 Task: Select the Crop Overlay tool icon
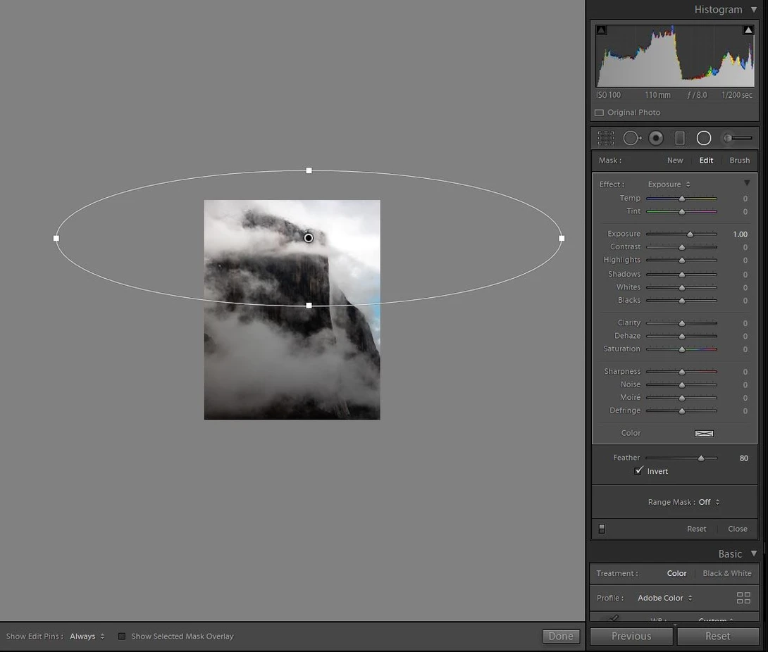(x=606, y=138)
